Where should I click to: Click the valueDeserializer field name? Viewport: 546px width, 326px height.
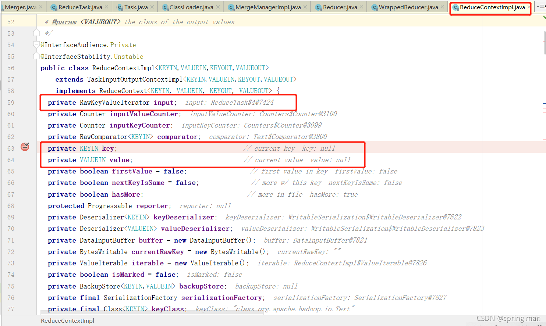pyautogui.click(x=195, y=229)
